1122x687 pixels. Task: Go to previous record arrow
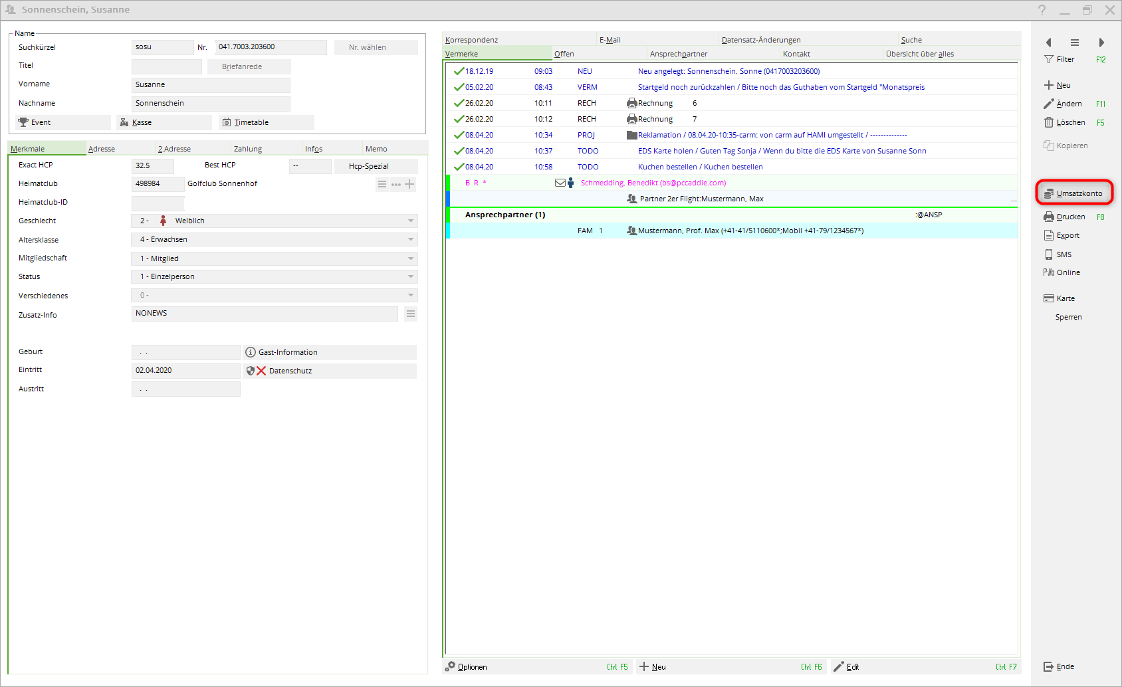(x=1049, y=43)
